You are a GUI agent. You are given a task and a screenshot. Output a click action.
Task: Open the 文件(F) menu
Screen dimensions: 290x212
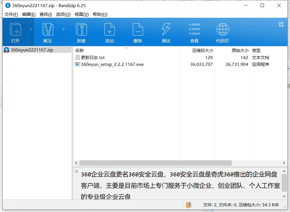(x=11, y=14)
